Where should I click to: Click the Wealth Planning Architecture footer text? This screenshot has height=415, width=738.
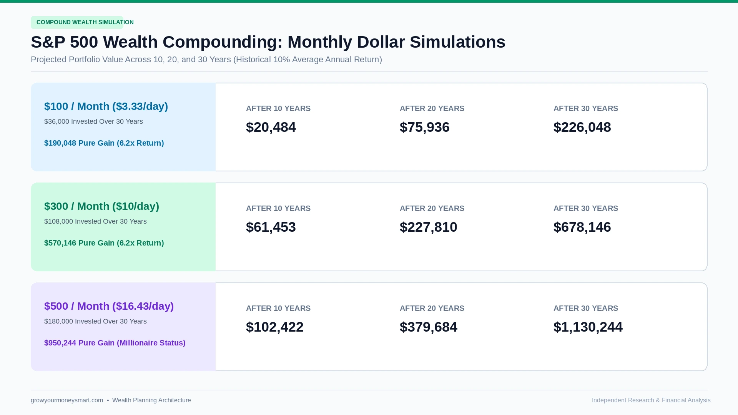[151, 400]
